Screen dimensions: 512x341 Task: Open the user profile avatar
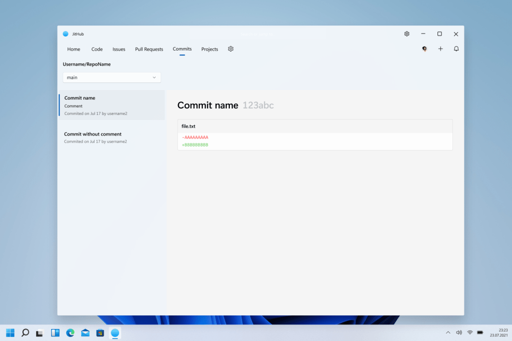pos(424,49)
